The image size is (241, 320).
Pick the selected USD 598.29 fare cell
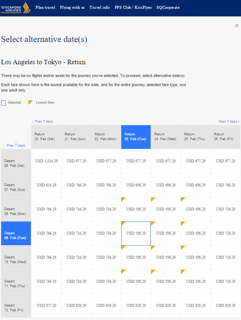(136, 233)
